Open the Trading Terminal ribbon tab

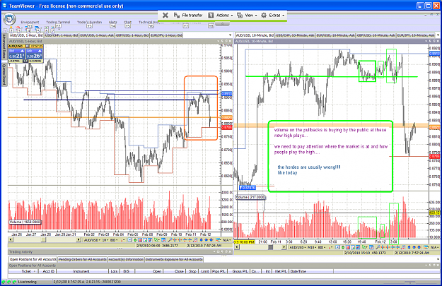click(x=58, y=22)
